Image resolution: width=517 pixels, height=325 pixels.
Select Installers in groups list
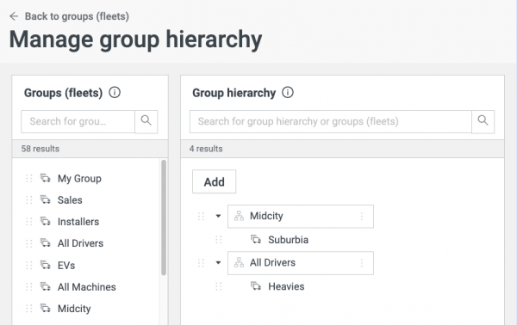pyautogui.click(x=78, y=222)
